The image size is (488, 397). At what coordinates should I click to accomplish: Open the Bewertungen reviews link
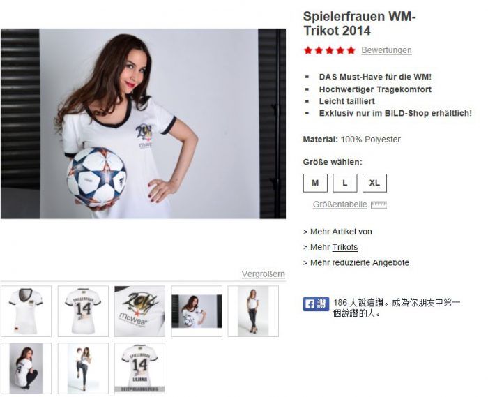click(386, 50)
